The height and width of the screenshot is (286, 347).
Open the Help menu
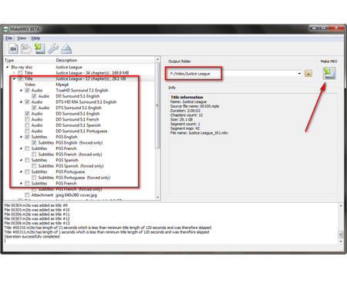click(x=35, y=38)
